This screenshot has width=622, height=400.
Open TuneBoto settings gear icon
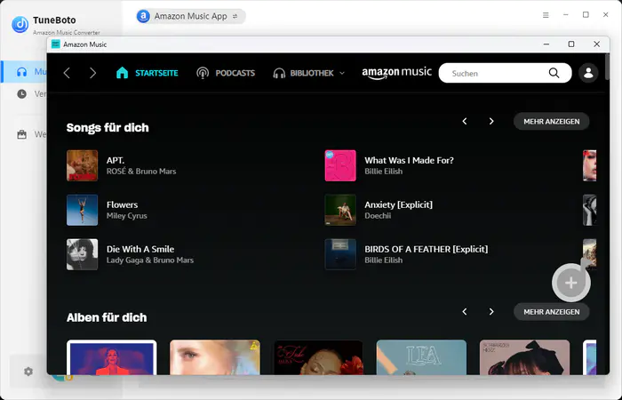pyautogui.click(x=28, y=372)
